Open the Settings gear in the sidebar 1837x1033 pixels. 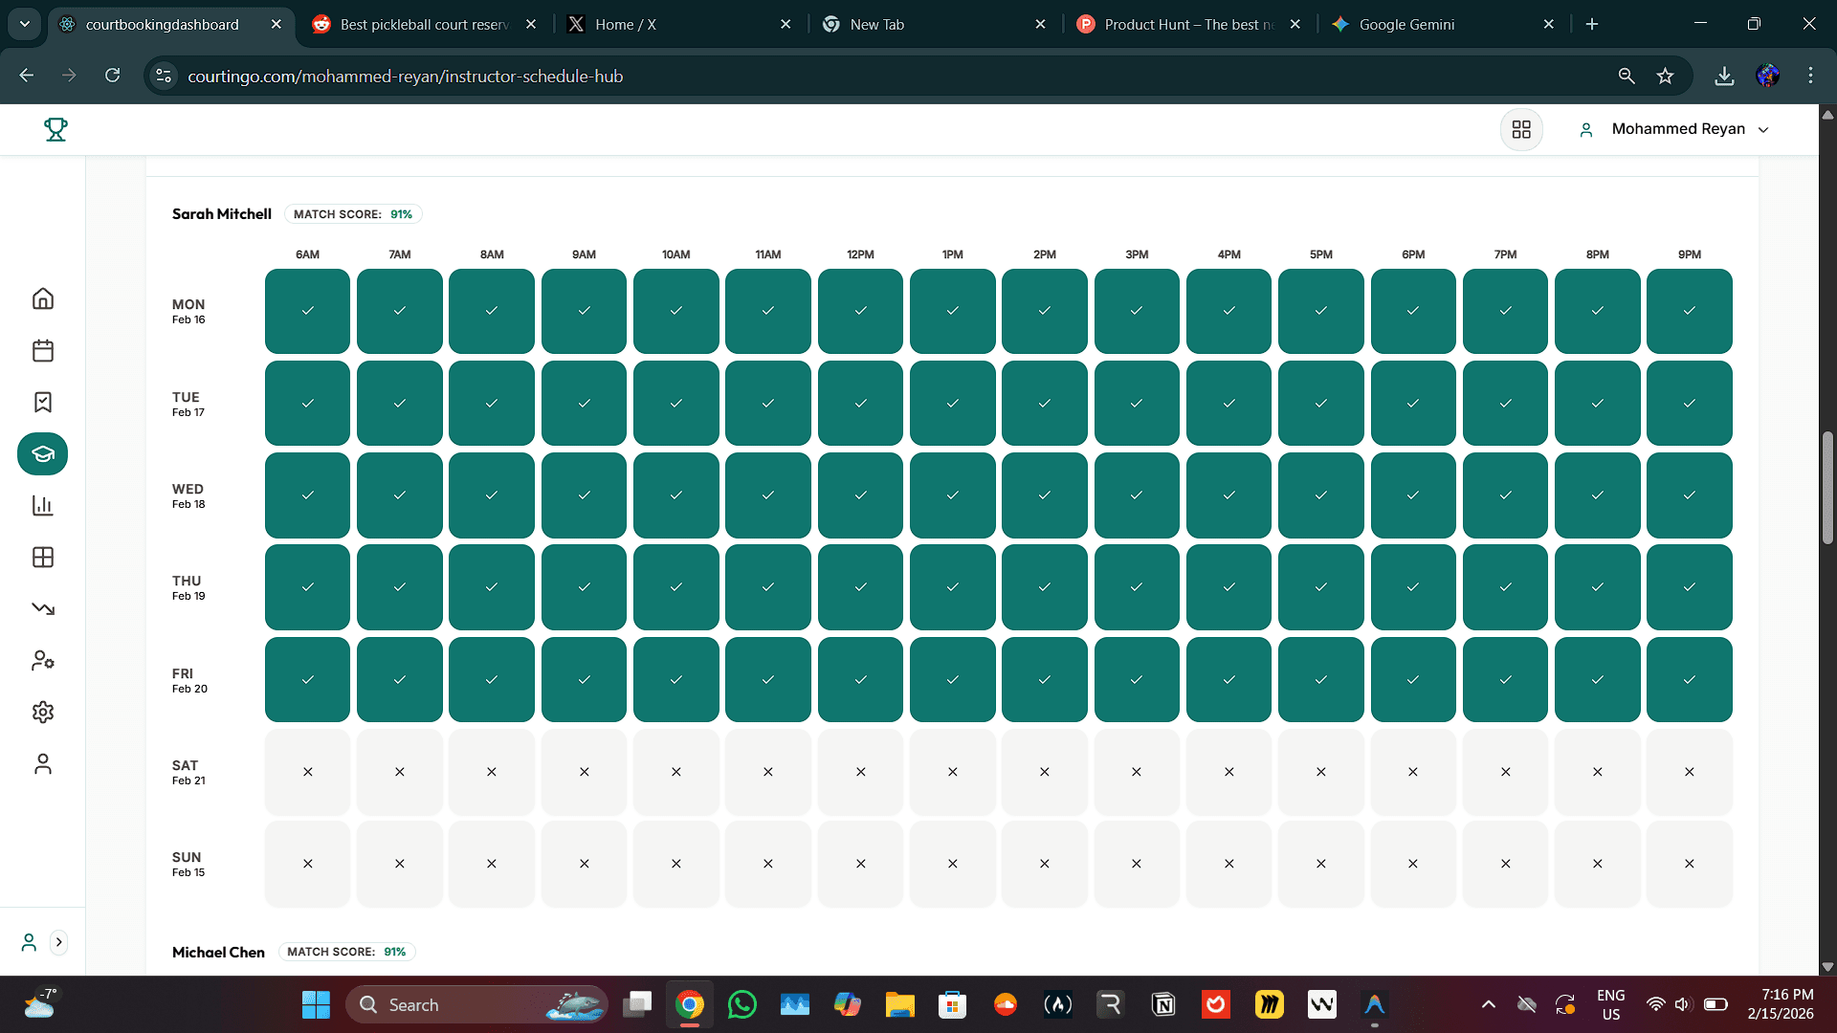tap(42, 713)
